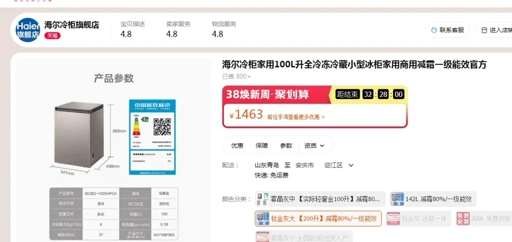
Task: Click the 产品参数 heading
Action: click(x=114, y=78)
